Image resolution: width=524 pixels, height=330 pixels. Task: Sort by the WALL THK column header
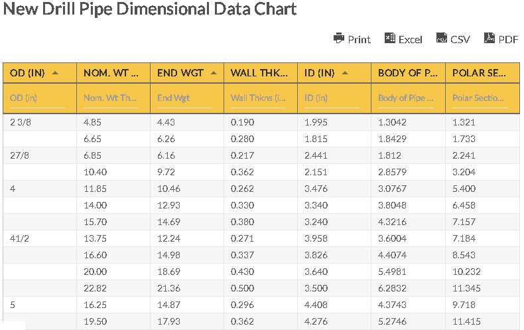[x=259, y=73]
